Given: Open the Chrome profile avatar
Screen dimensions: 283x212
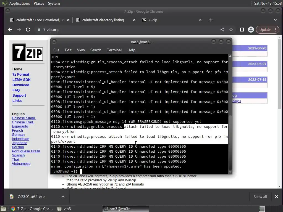Looking at the screenshot, I should [x=251, y=30].
